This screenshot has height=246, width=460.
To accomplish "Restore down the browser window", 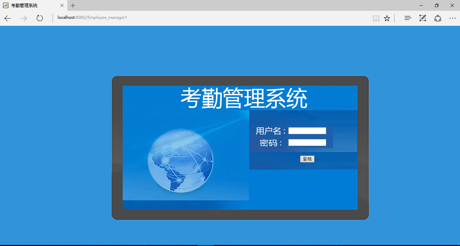I will coord(437,5).
